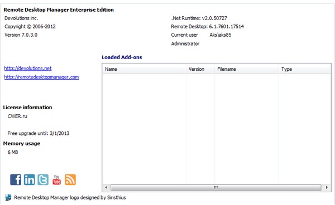Open the http://remotedesktopmanager.com link
This screenshot has height=205, width=335.
point(41,77)
